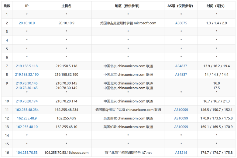Click the 跳数 column header
Image resolution: width=237 pixels, height=158 pixels.
tap(7, 6)
